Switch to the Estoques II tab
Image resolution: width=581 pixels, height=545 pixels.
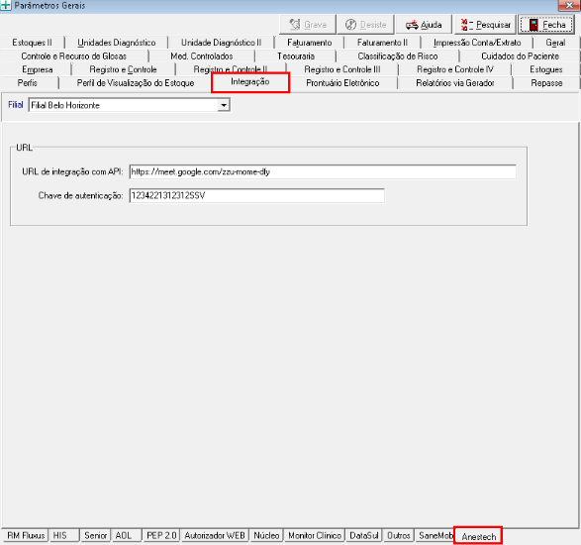pos(33,43)
